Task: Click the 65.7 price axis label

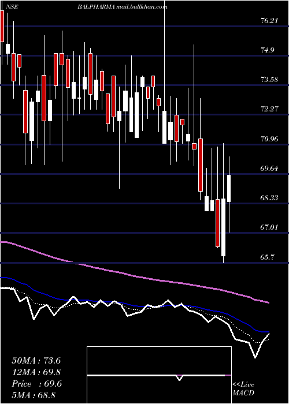Action: [x=268, y=257]
